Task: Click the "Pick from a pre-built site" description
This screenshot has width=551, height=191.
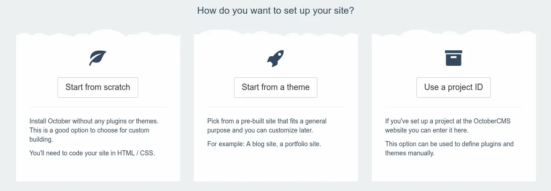Action: 267,126
